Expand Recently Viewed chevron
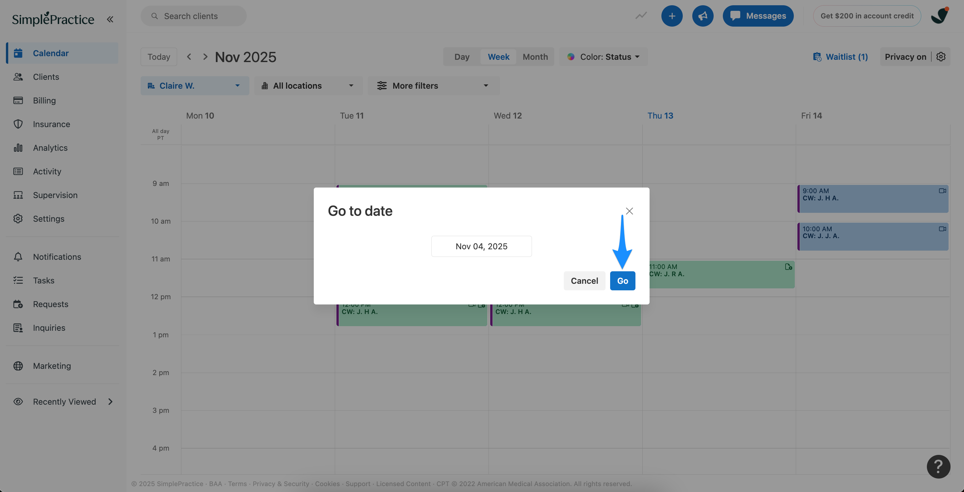The height and width of the screenshot is (492, 964). click(110, 401)
